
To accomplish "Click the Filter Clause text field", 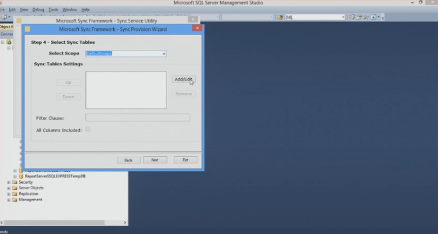I will click(x=138, y=118).
